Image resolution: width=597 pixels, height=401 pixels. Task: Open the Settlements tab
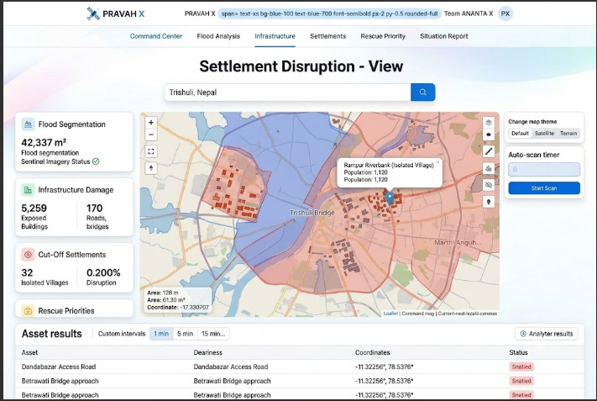[327, 36]
